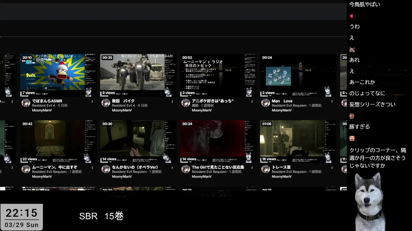
Task: Click MoonyManV under トレース芸
Action: 282,176
